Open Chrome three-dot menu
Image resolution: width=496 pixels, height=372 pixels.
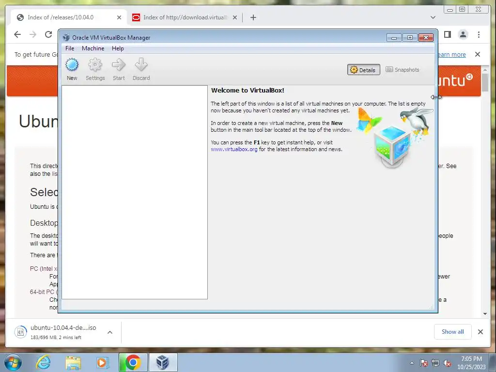[x=479, y=34]
